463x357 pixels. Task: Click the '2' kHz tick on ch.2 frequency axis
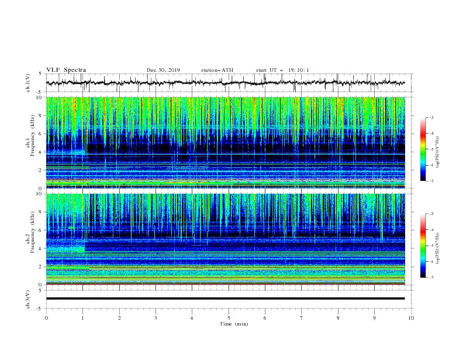click(x=40, y=267)
